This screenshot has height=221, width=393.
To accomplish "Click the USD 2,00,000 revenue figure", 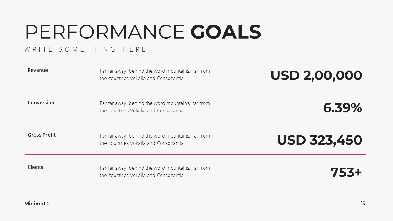I will coord(316,76).
